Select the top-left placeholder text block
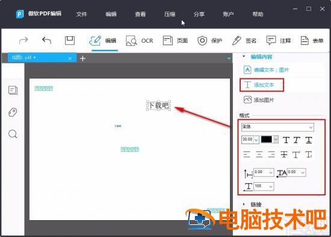 (44, 89)
